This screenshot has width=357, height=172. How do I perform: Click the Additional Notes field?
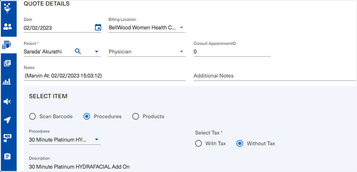[275, 75]
